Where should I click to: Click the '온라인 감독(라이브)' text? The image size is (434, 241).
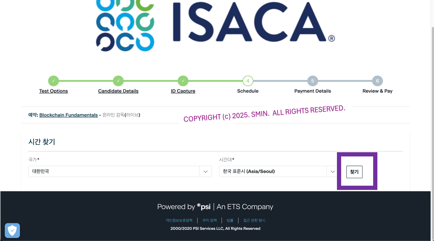pos(121,115)
